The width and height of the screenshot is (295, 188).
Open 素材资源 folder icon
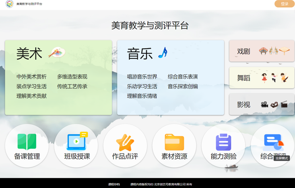pyautogui.click(x=174, y=142)
